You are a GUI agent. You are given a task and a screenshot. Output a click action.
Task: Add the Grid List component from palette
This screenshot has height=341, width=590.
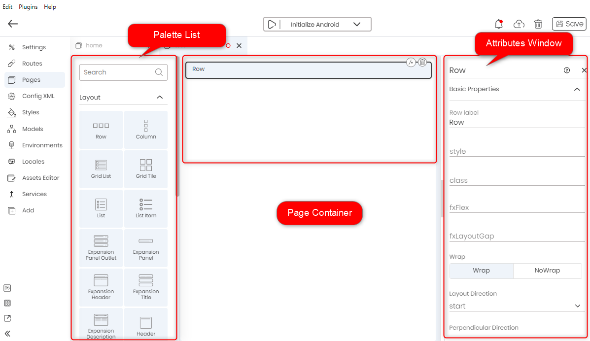point(101,169)
